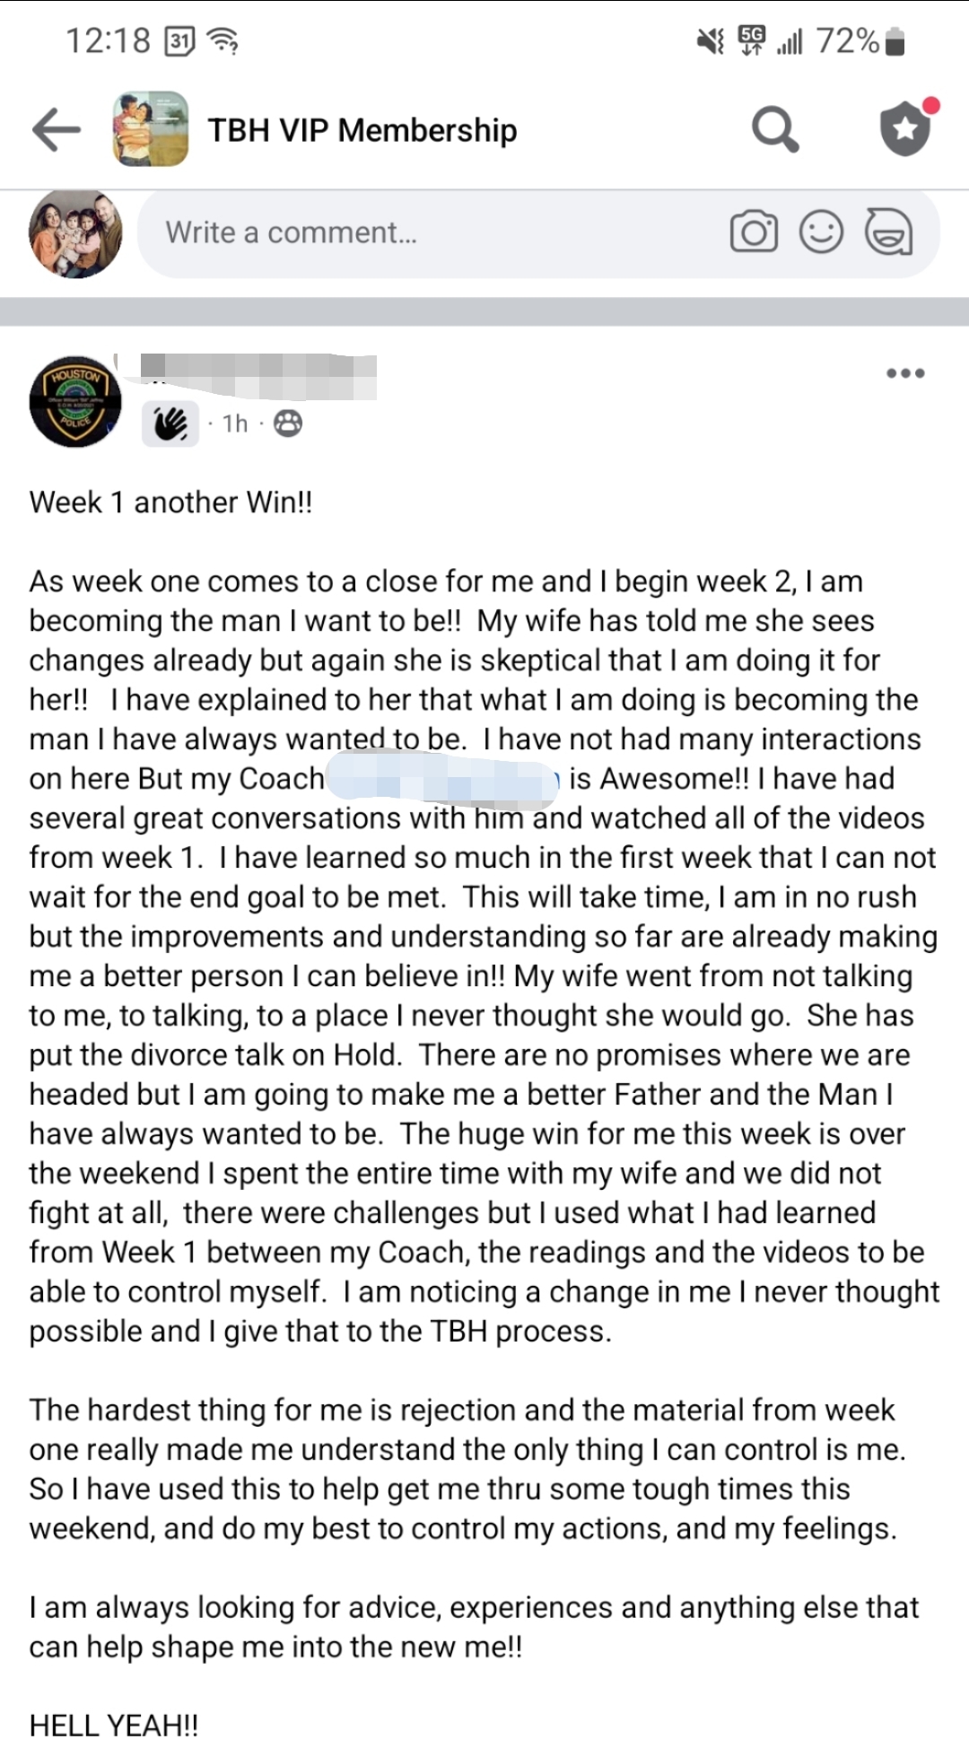The width and height of the screenshot is (969, 1757).
Task: Tap the 1h post timestamp
Action: click(x=235, y=424)
